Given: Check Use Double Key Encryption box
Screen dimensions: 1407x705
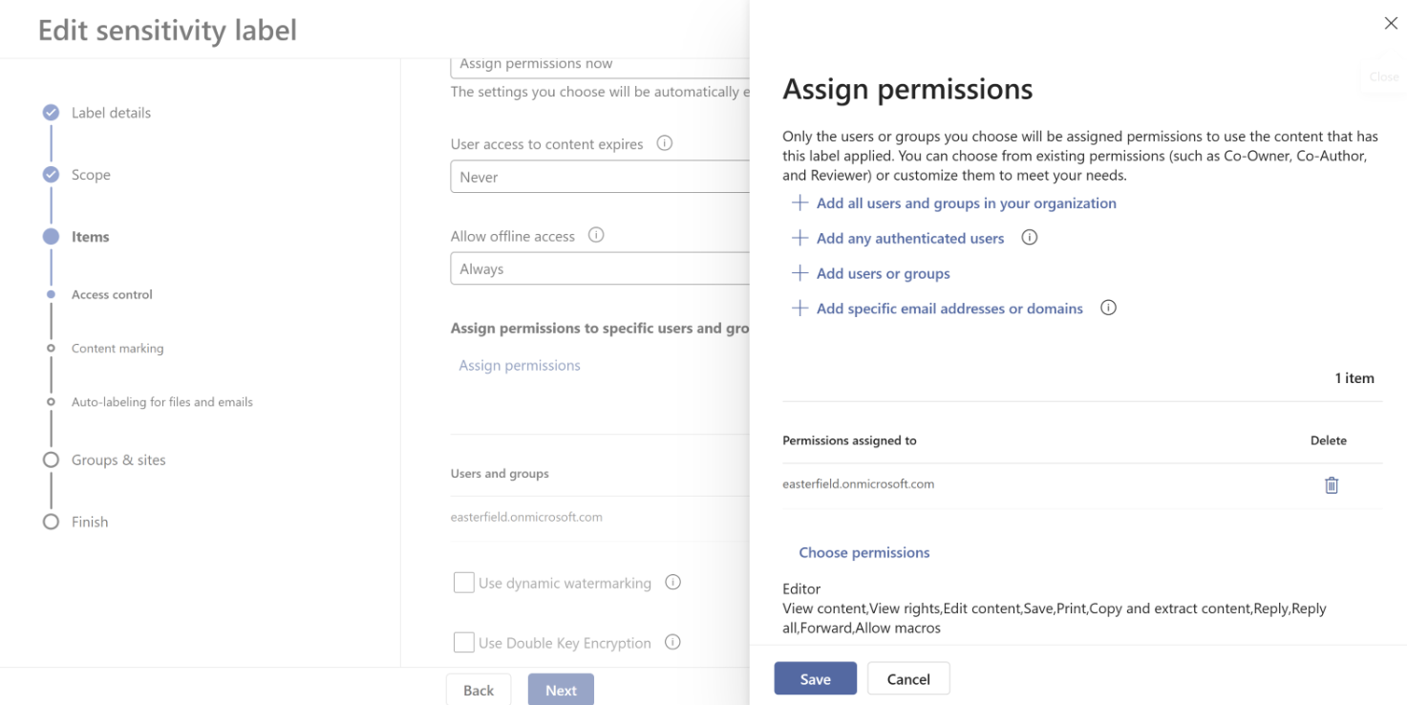Looking at the screenshot, I should (464, 643).
